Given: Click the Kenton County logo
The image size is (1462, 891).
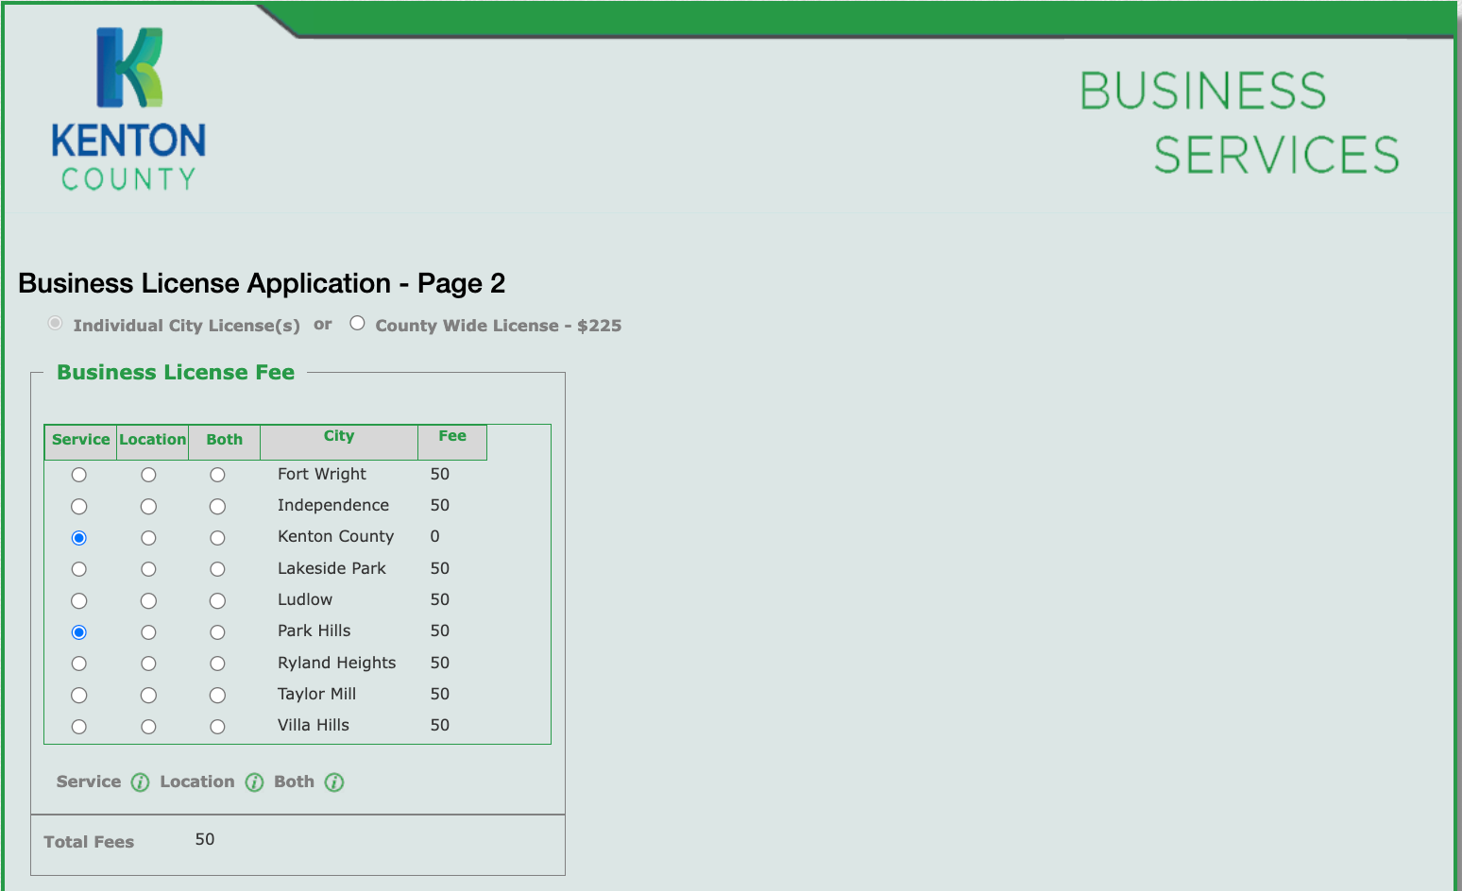Looking at the screenshot, I should point(128,109).
